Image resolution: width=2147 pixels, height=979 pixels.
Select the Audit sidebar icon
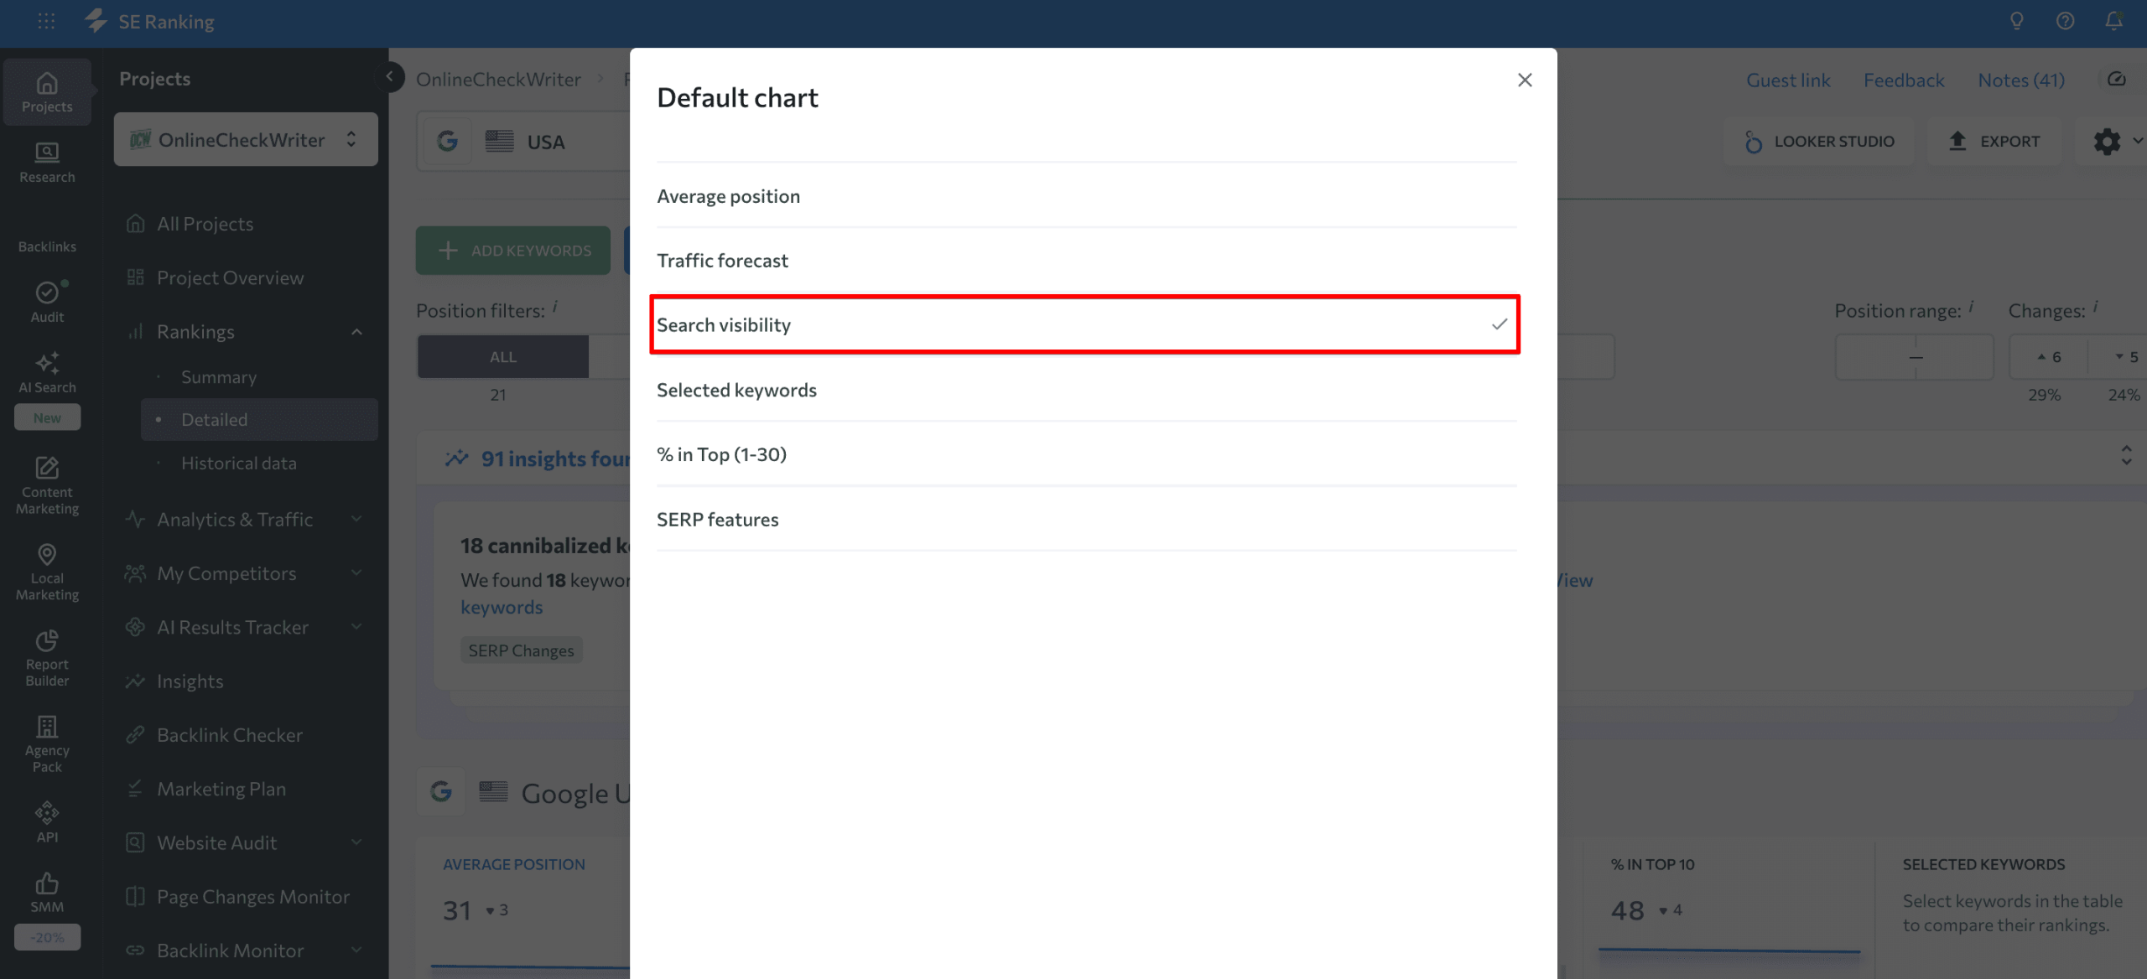coord(47,303)
